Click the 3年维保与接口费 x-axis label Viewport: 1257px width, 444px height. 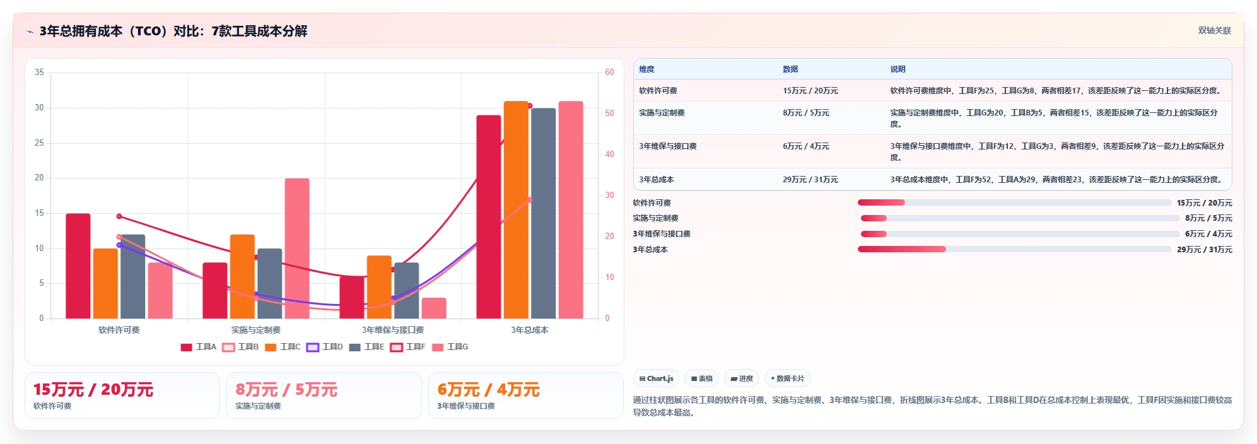click(x=392, y=330)
